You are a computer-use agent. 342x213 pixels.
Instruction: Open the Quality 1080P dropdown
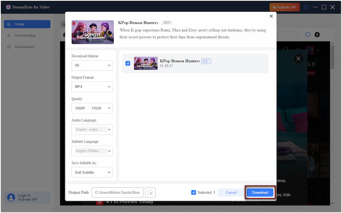[x=92, y=108]
